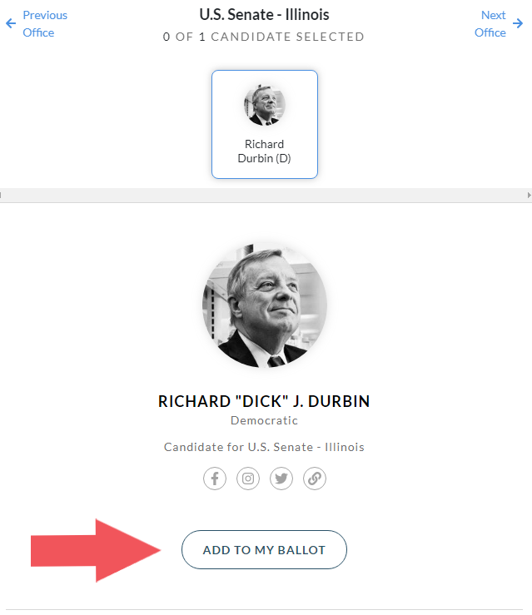Click the U.S. Senate - Illinois title
The image size is (532, 615).
[x=264, y=15]
